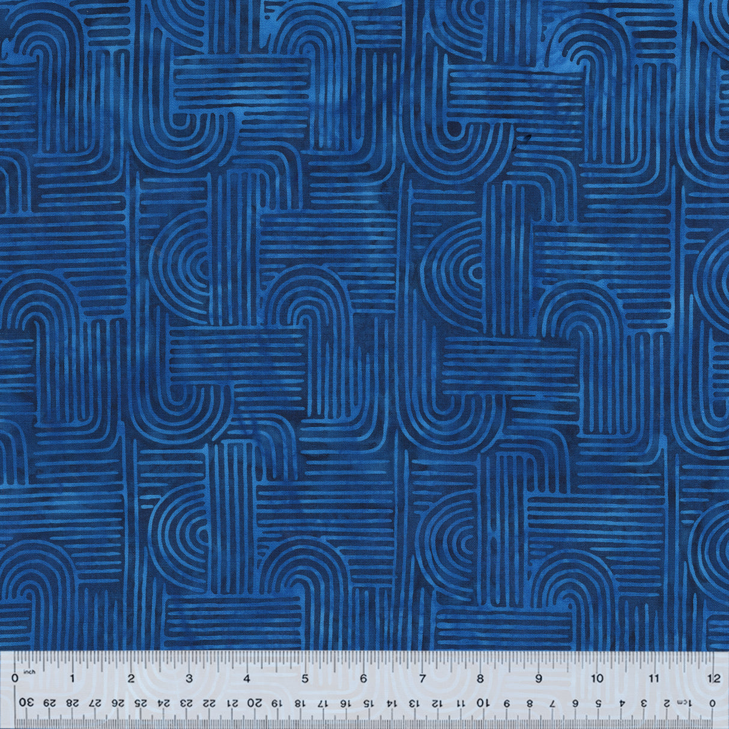Image resolution: width=729 pixels, height=729 pixels.
Task: Click the 12 inch mark on ruler
Action: pos(713,679)
